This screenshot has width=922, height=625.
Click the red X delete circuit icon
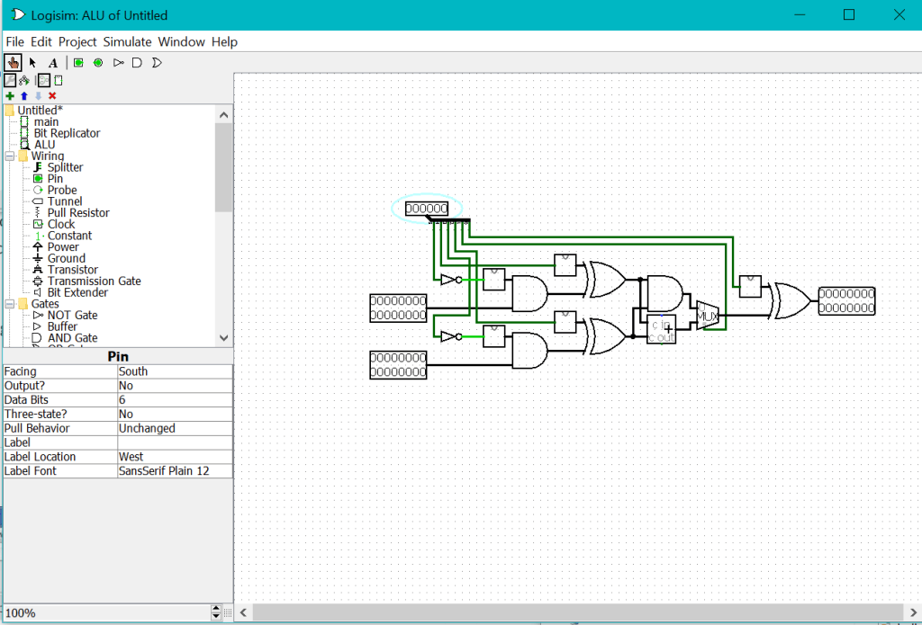(52, 95)
